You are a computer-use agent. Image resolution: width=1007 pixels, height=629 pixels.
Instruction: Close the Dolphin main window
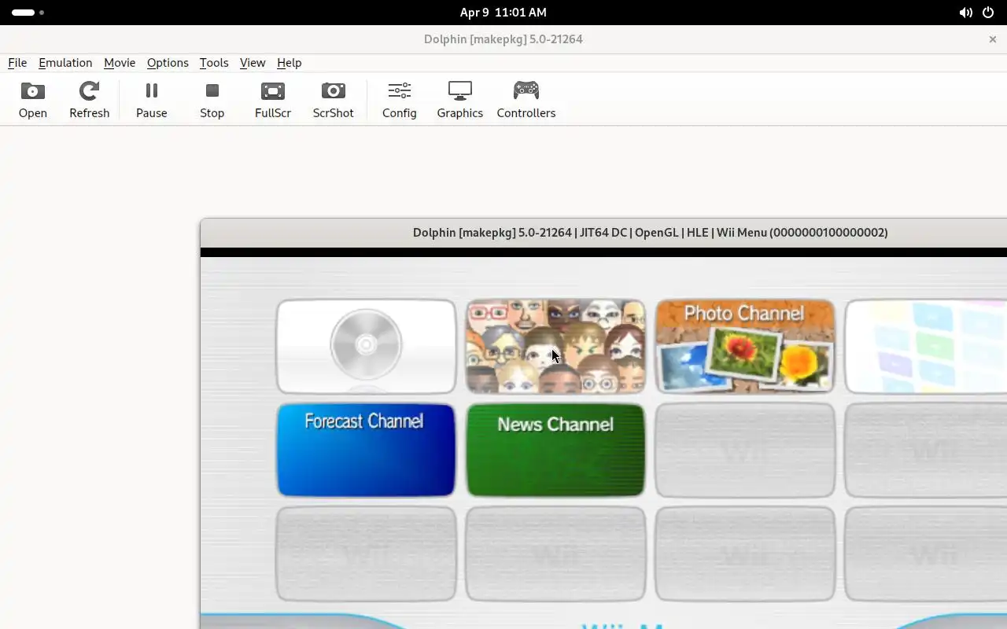click(x=992, y=39)
